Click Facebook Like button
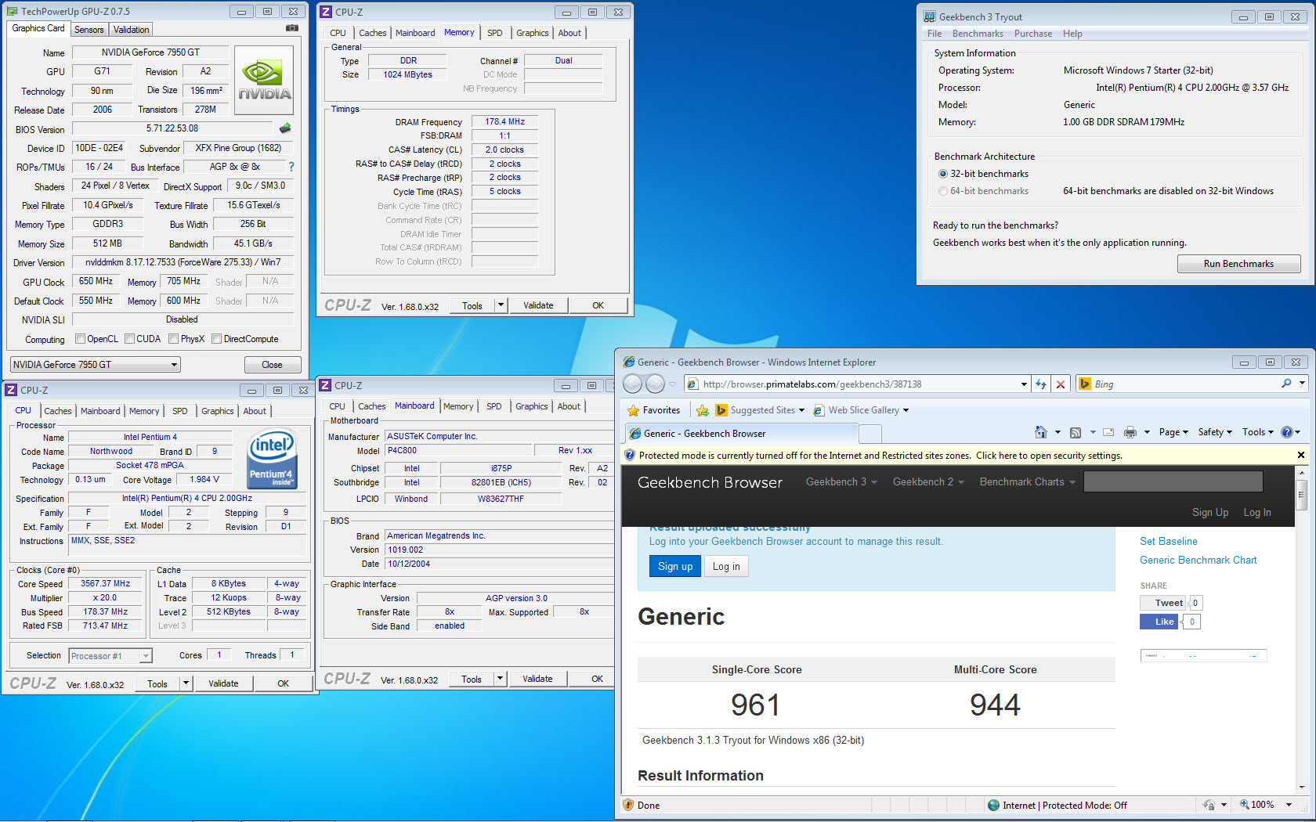This screenshot has height=822, width=1316. coord(1159,622)
